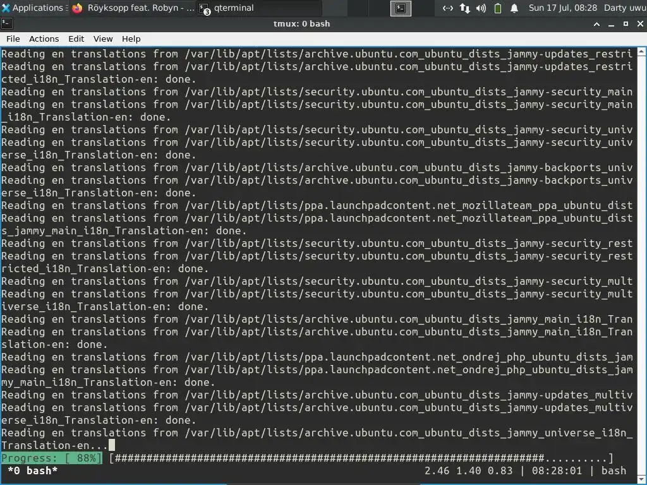The image size is (647, 485).
Task: Click the Progress 88% indicator
Action: coord(52,458)
